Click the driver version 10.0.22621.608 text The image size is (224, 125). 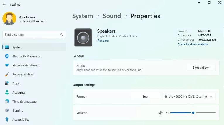click(207, 40)
